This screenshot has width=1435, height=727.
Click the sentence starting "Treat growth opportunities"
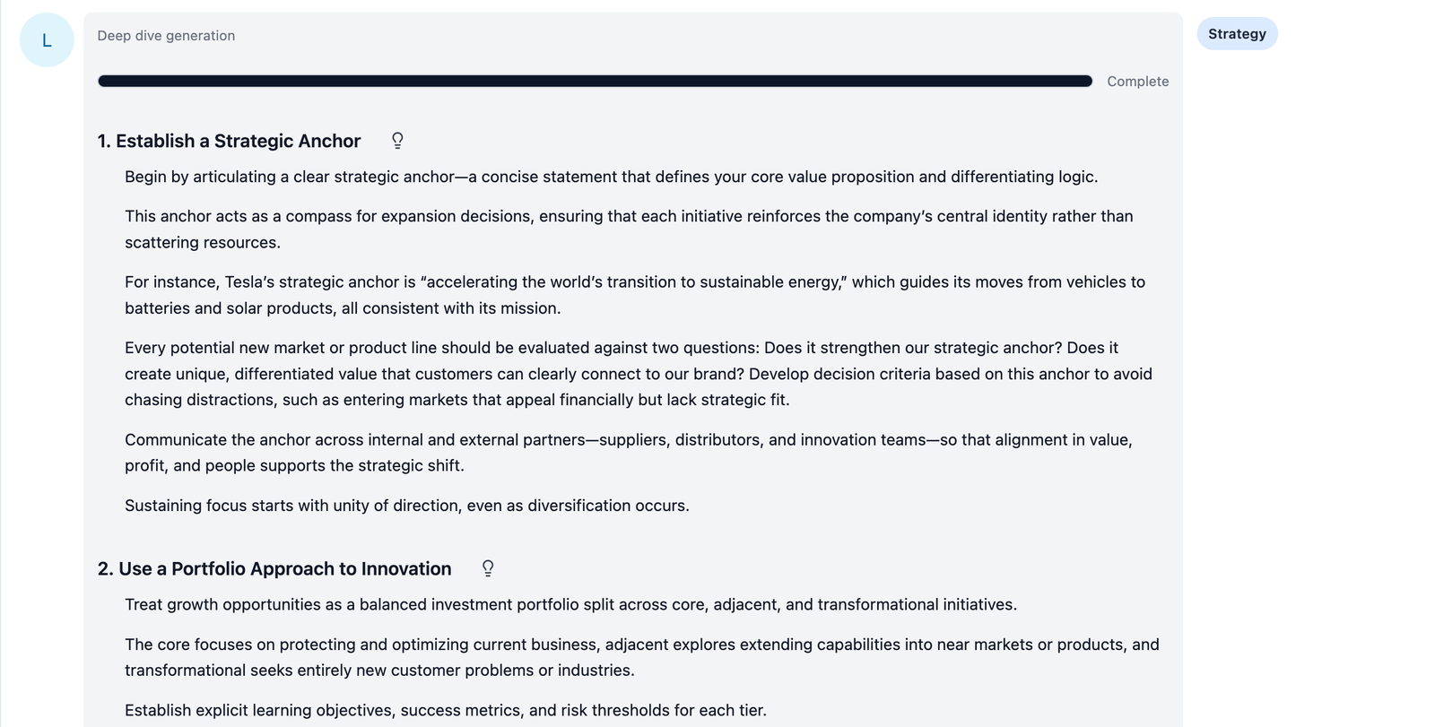coord(570,605)
